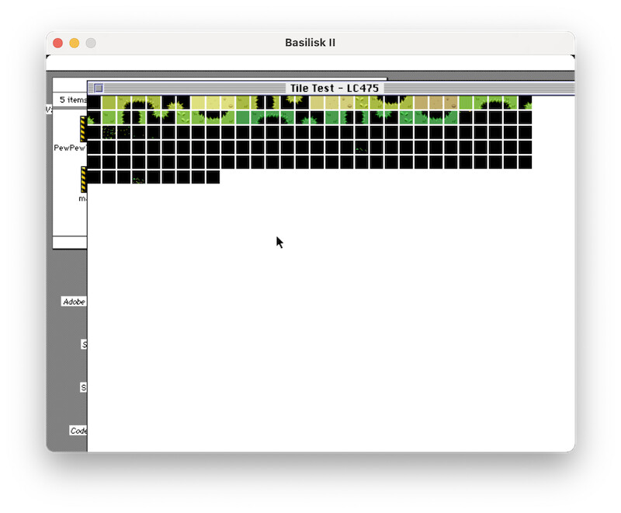Click the faintly speckled tile in the fourth row

pos(361,147)
